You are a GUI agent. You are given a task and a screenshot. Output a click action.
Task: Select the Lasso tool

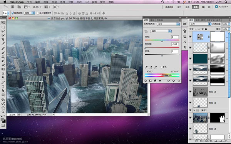[x=3, y=31]
